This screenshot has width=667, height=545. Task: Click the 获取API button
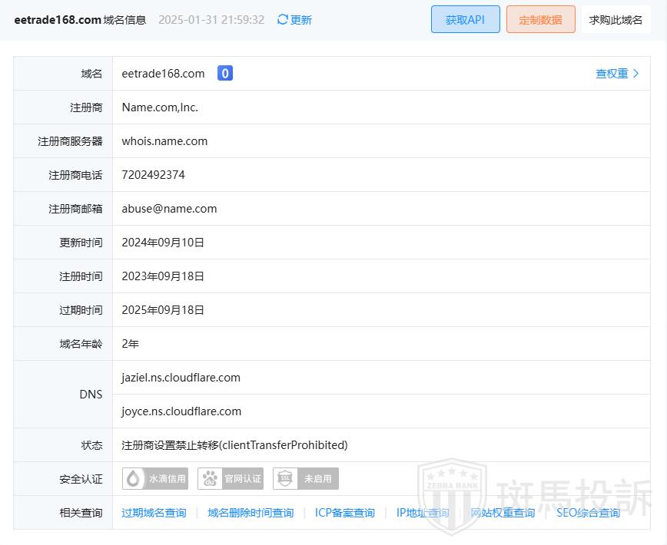click(465, 20)
